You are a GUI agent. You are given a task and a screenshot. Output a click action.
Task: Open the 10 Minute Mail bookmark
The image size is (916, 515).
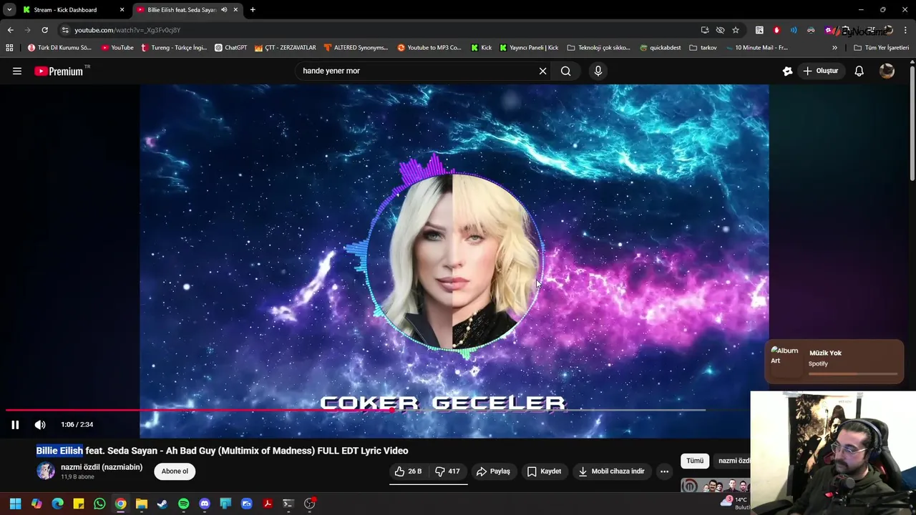756,48
